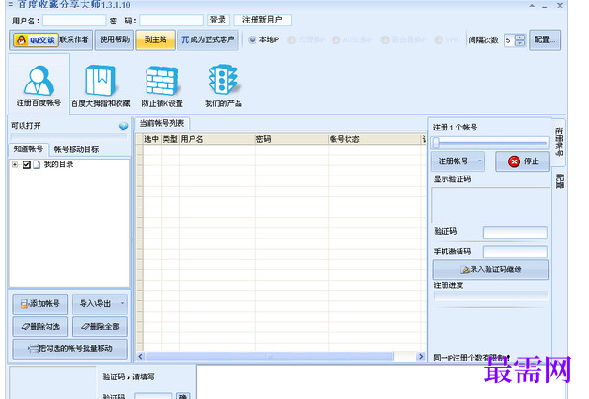Click the 登录 button
The height and width of the screenshot is (399, 589).
pyautogui.click(x=218, y=20)
